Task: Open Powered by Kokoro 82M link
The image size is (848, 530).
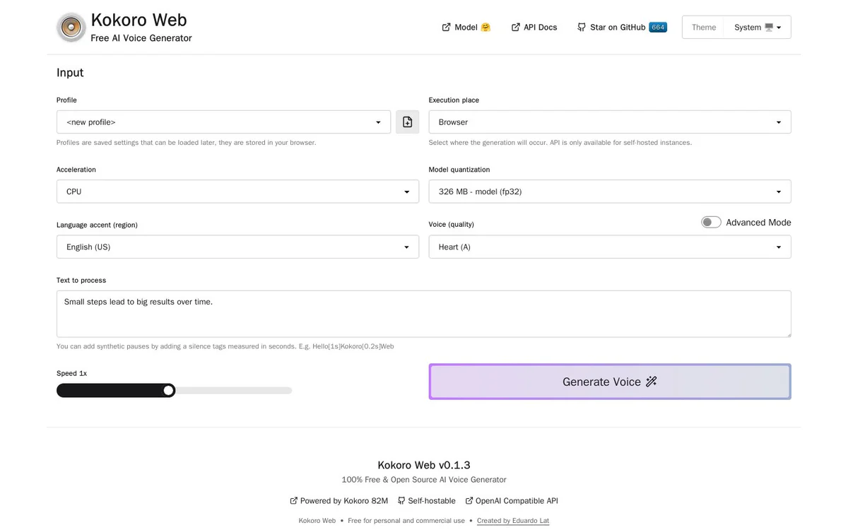Action: click(339, 500)
